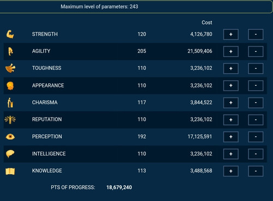273x201 pixels.
Task: Decrease Toughness with minus button
Action: tap(256, 68)
